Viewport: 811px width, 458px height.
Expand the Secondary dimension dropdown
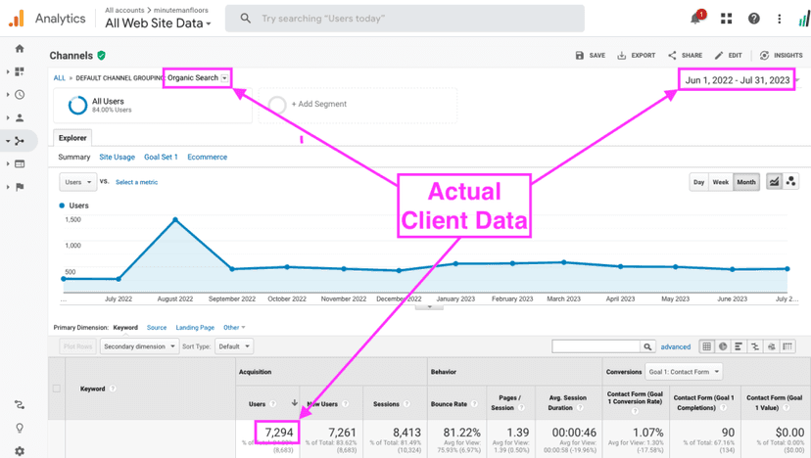coord(139,346)
